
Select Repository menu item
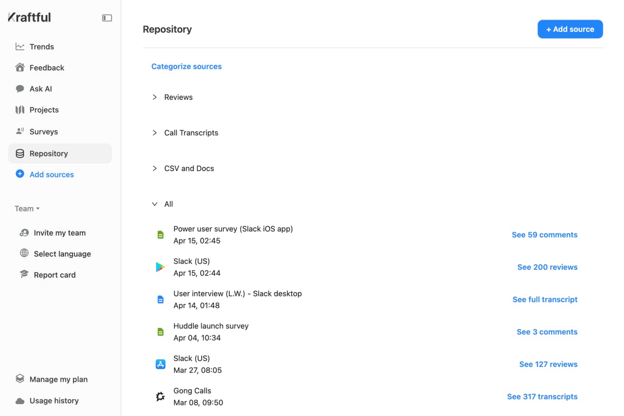[x=60, y=153]
